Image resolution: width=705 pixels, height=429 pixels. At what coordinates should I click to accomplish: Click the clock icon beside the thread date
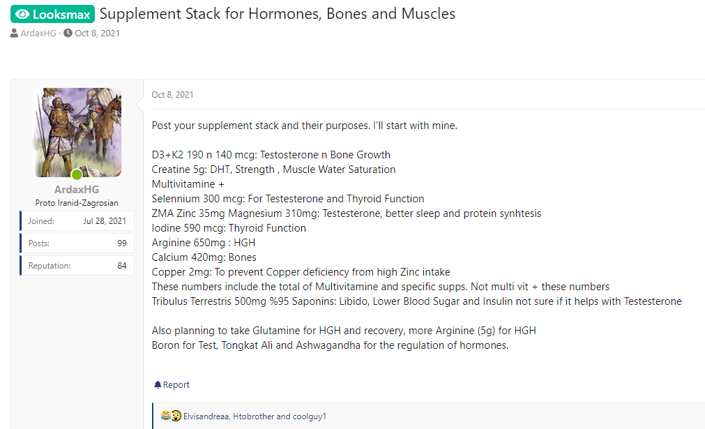(x=68, y=33)
